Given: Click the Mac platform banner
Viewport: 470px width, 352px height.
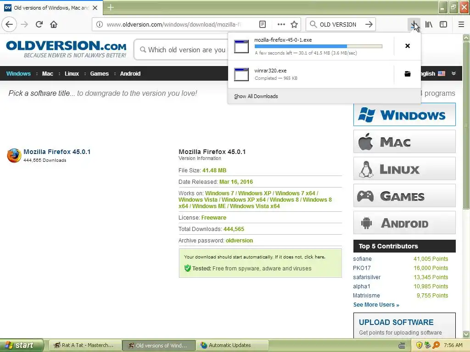Looking at the screenshot, I should [x=404, y=142].
